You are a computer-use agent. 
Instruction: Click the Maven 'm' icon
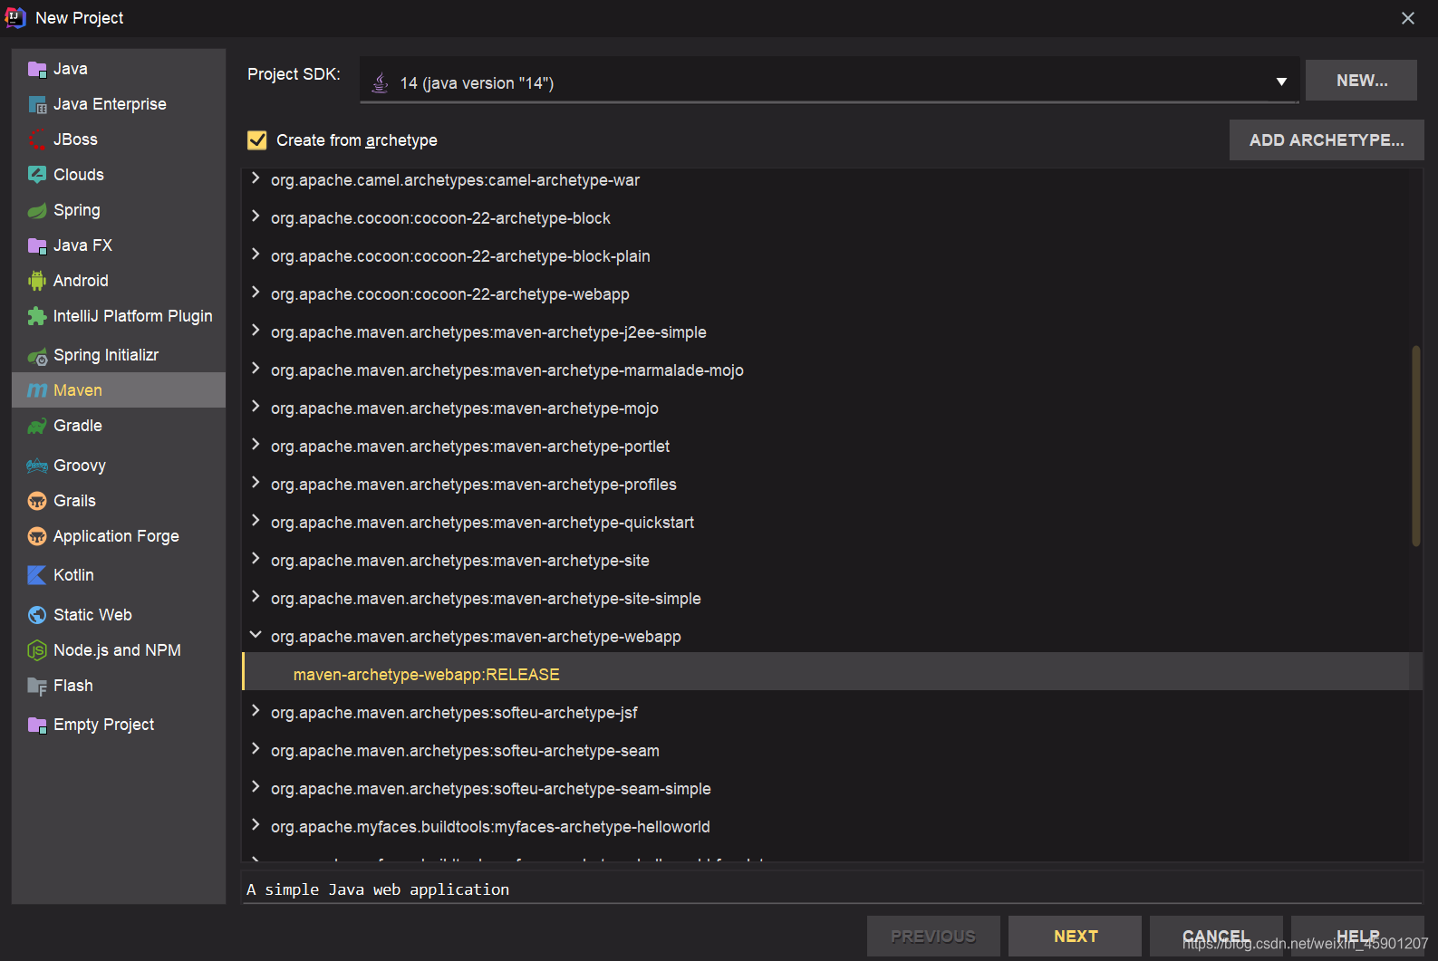click(37, 390)
